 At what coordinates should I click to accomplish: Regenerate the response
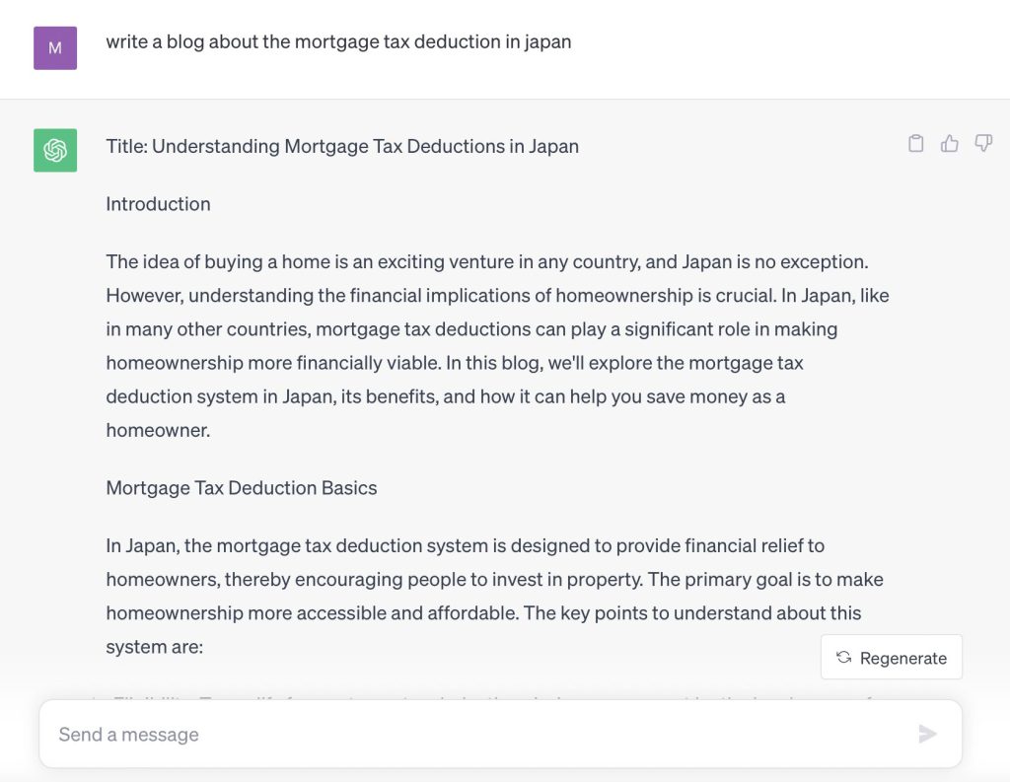(x=892, y=657)
